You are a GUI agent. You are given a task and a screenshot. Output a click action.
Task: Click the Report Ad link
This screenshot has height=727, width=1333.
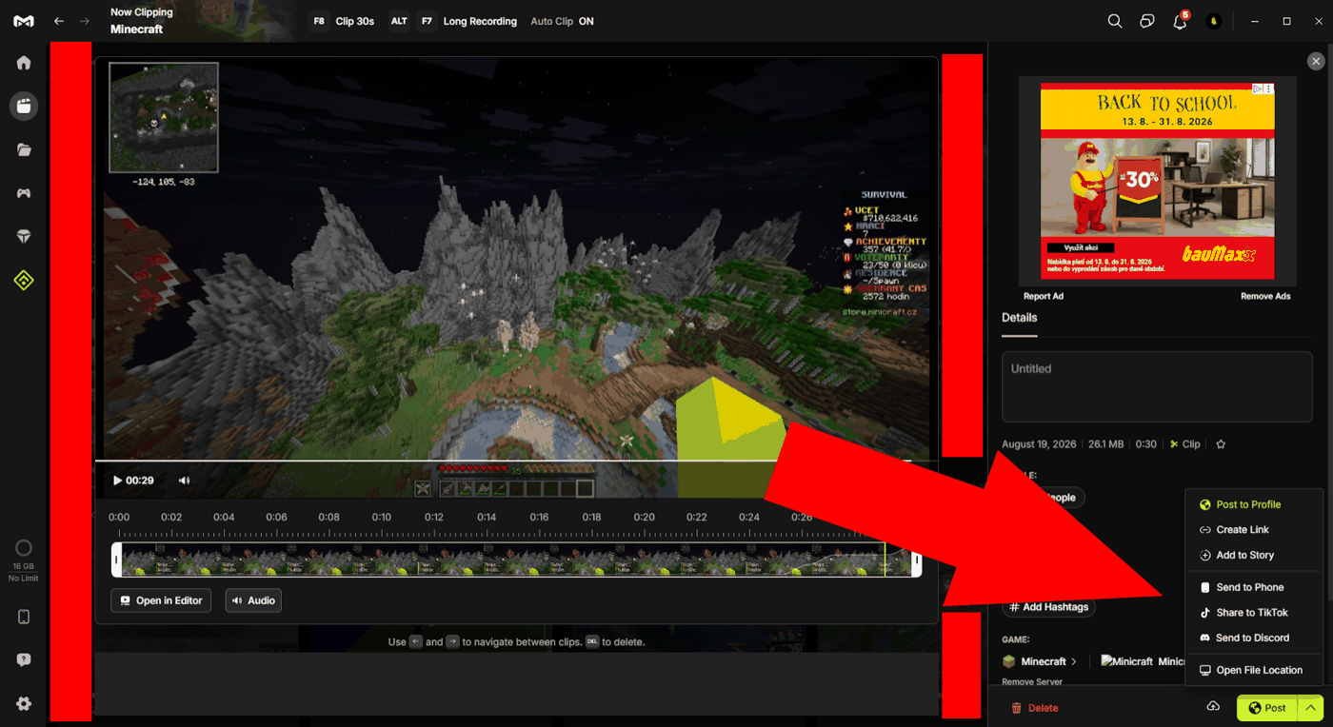coord(1044,296)
